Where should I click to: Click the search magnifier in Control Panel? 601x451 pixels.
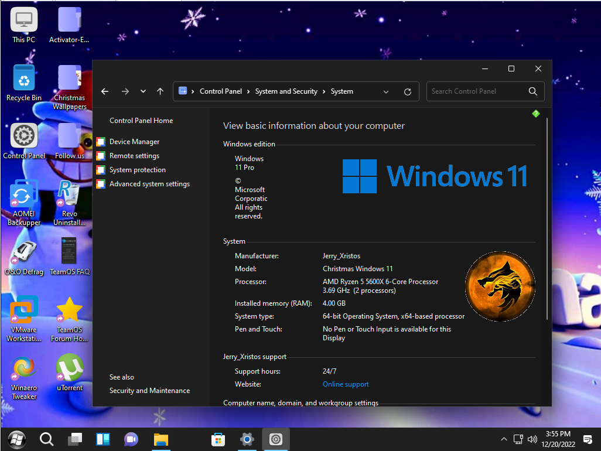532,91
